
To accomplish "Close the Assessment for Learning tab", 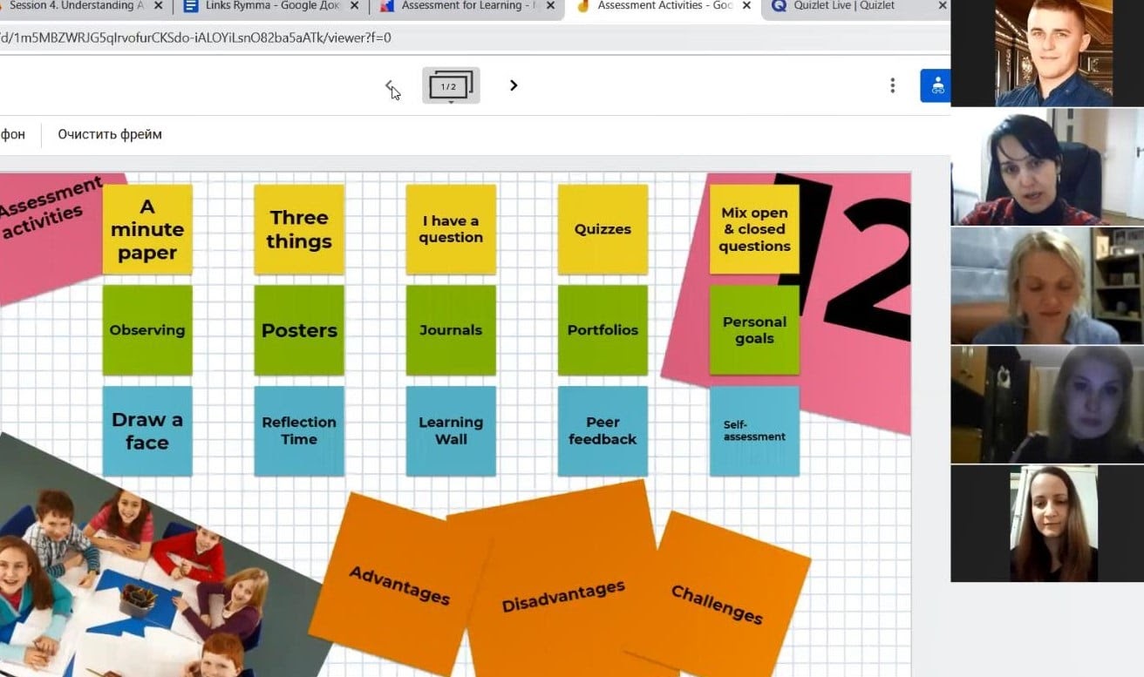I will [x=550, y=6].
